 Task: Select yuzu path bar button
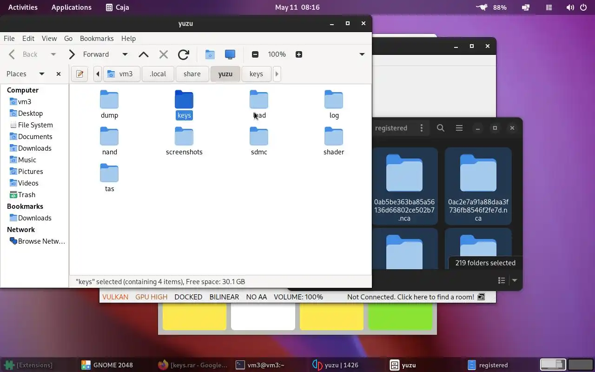tap(225, 74)
